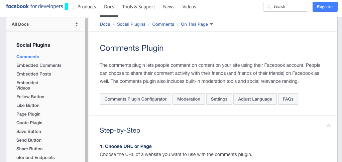Focus the Search input field

click(x=285, y=7)
